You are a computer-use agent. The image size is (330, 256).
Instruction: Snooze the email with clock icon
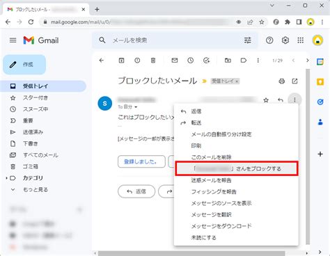pos(191,61)
